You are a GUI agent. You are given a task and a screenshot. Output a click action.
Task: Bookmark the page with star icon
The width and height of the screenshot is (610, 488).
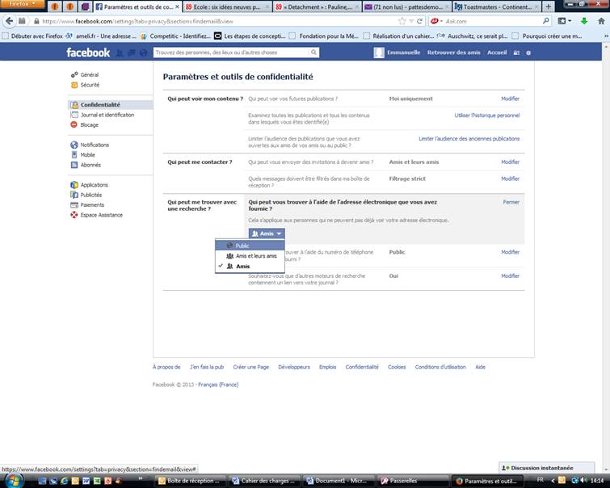tap(402, 21)
